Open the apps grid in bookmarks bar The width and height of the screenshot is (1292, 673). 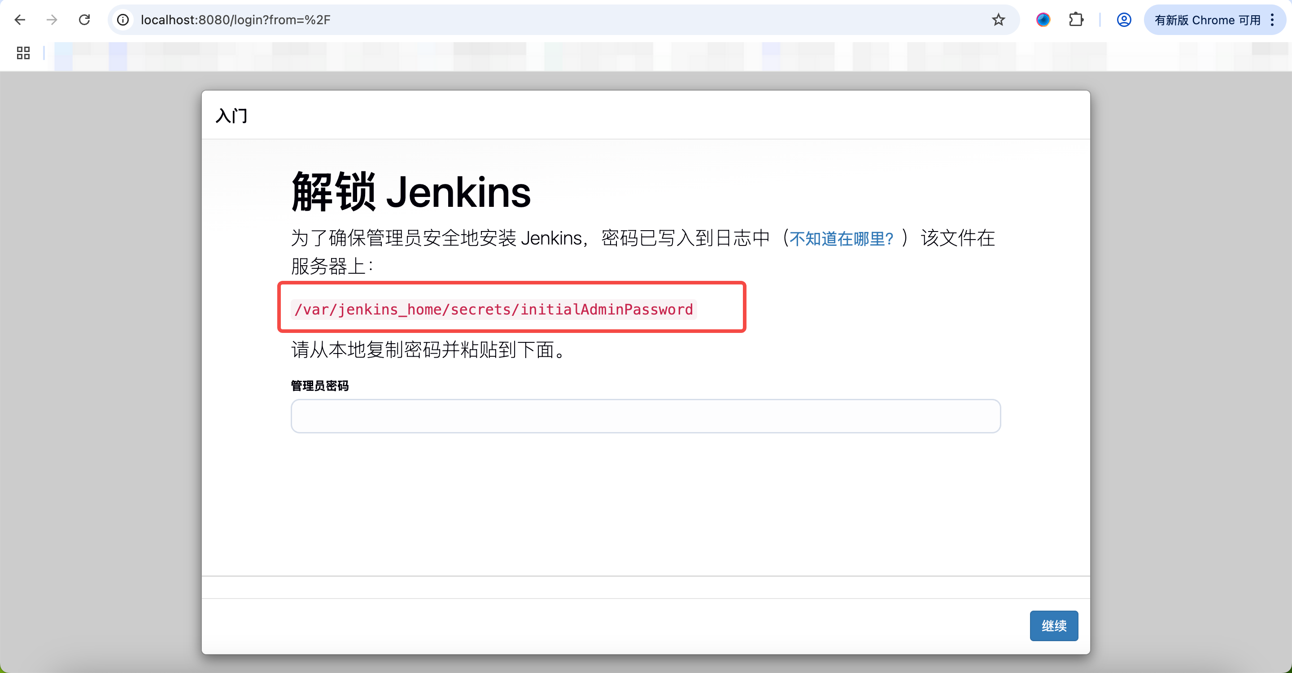coord(23,52)
